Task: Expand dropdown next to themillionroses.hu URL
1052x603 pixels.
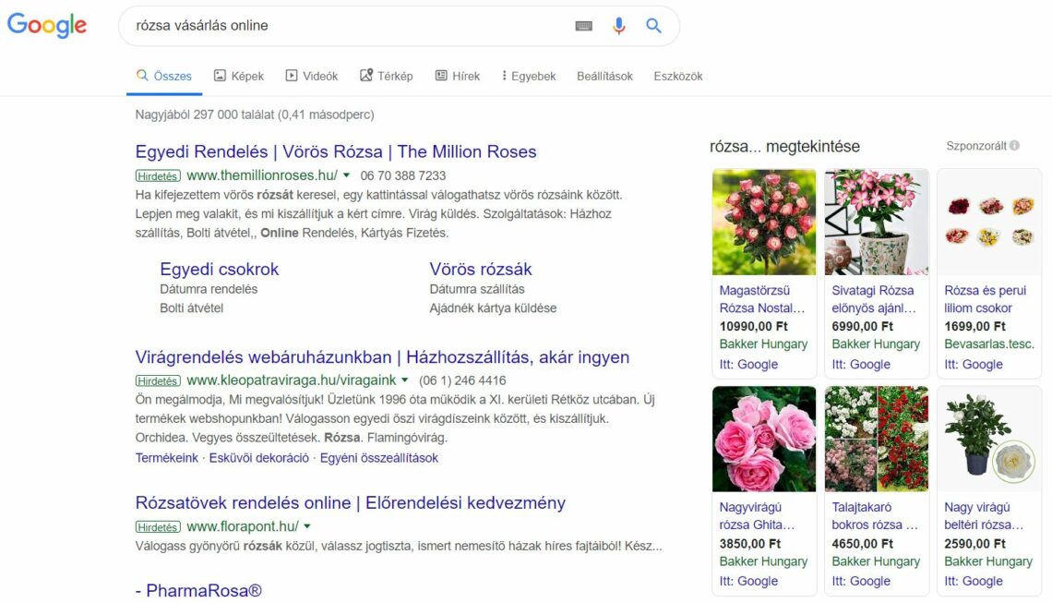Action: 346,175
